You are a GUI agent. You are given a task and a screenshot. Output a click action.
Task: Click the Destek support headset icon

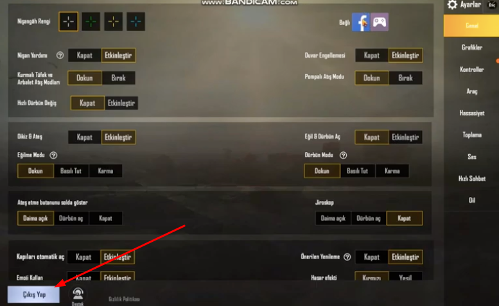(x=78, y=294)
